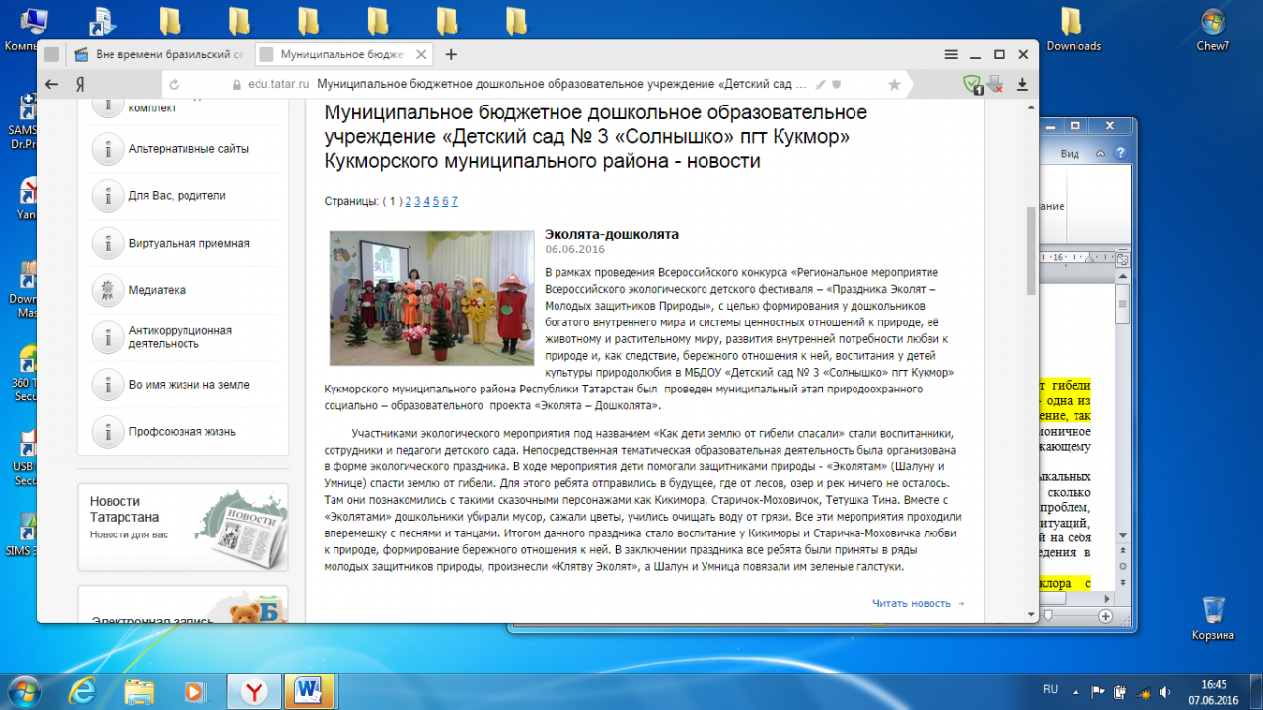Open the Альтернативные сайты sidebar item

tap(188, 149)
